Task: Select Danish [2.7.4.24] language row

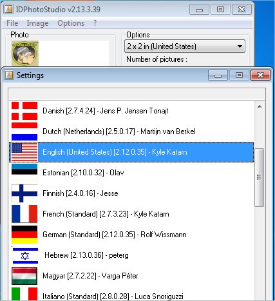Action: click(131, 111)
